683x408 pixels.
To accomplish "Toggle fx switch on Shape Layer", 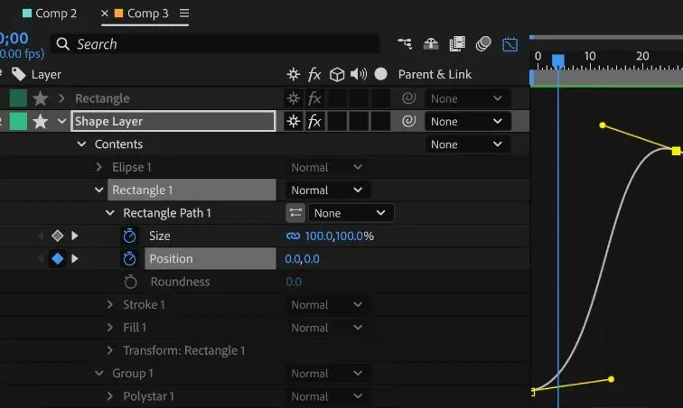I will click(x=314, y=121).
